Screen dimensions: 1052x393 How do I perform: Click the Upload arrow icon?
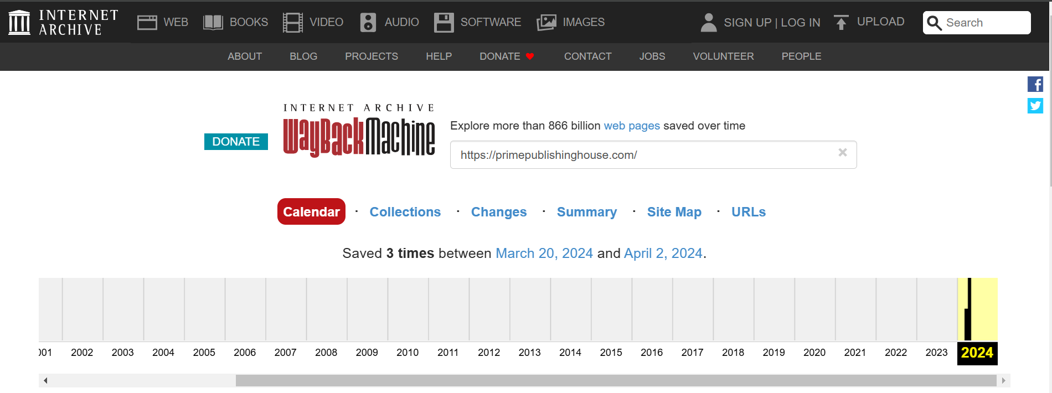point(841,22)
